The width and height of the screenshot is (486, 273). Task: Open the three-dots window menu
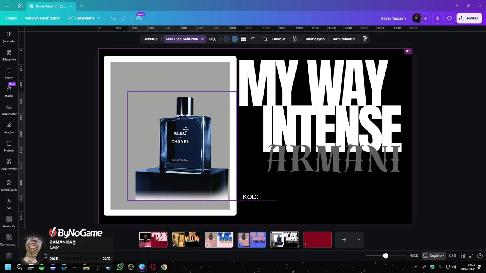[x=7, y=6]
